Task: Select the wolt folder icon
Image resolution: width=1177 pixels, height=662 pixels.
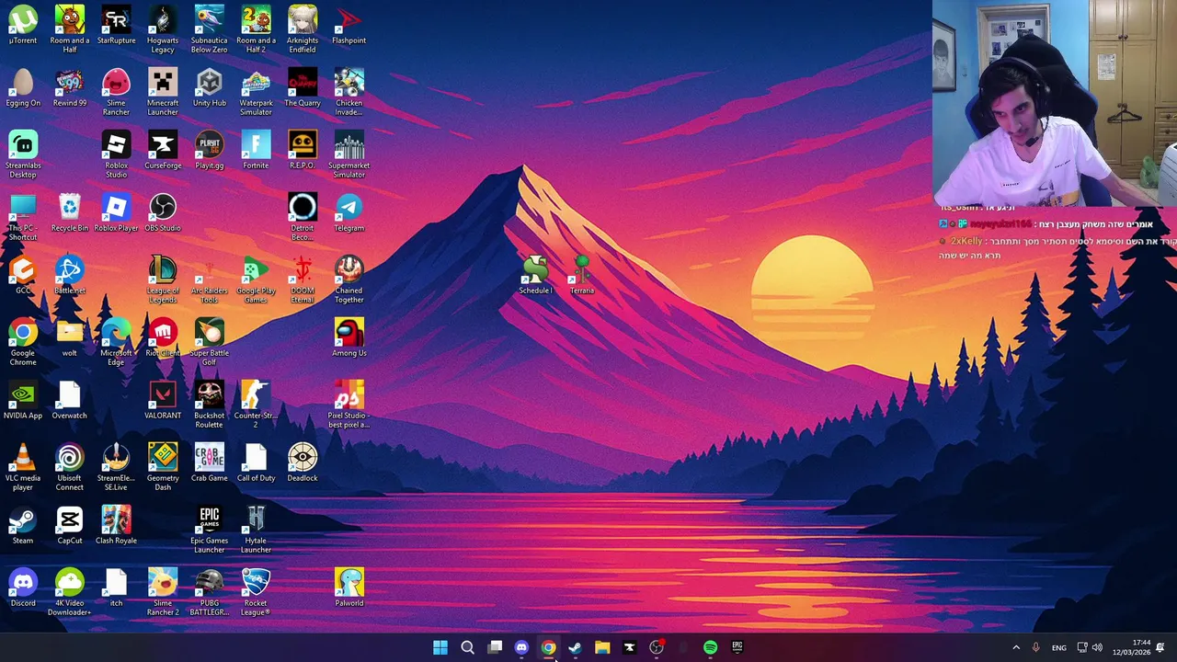Action: point(70,337)
